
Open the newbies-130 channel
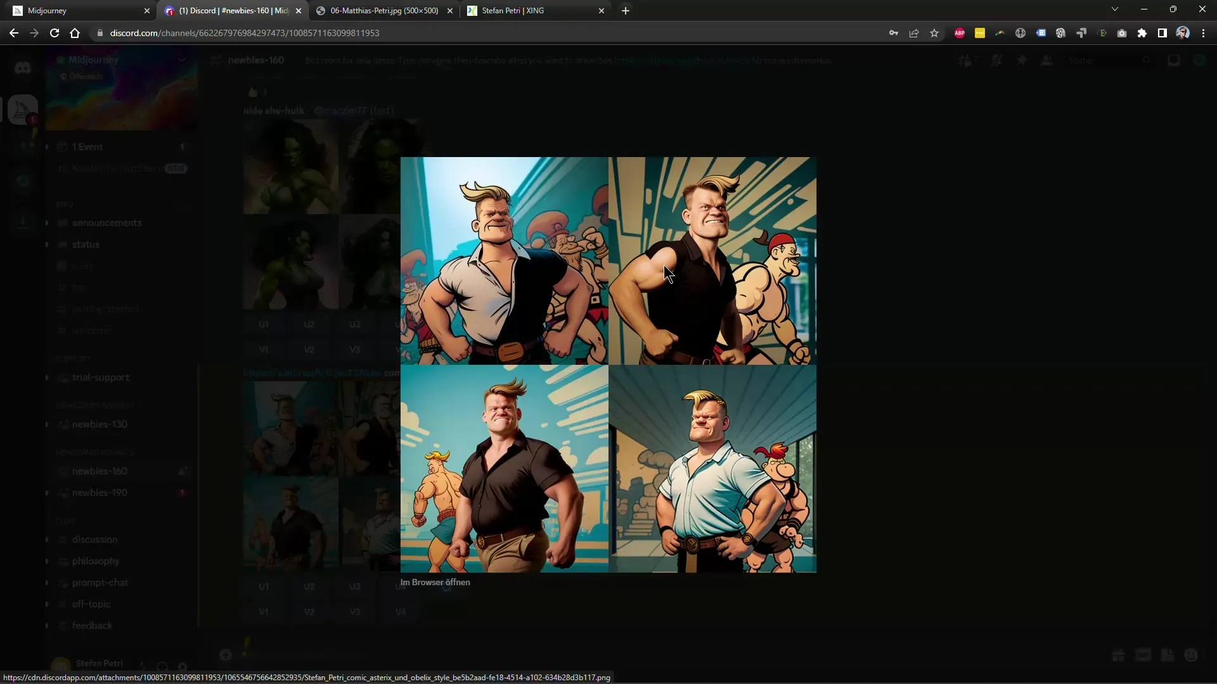[120, 424]
